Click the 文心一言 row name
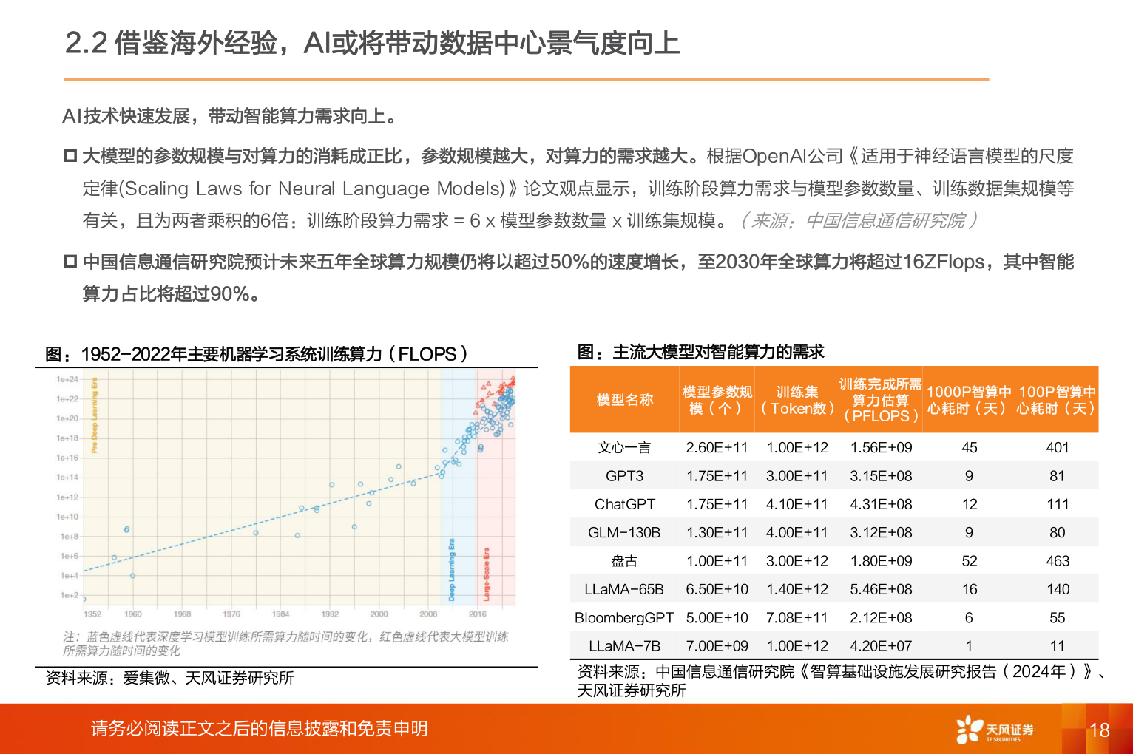The height and width of the screenshot is (754, 1133). click(625, 448)
